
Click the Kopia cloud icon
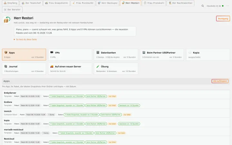(x=190, y=53)
